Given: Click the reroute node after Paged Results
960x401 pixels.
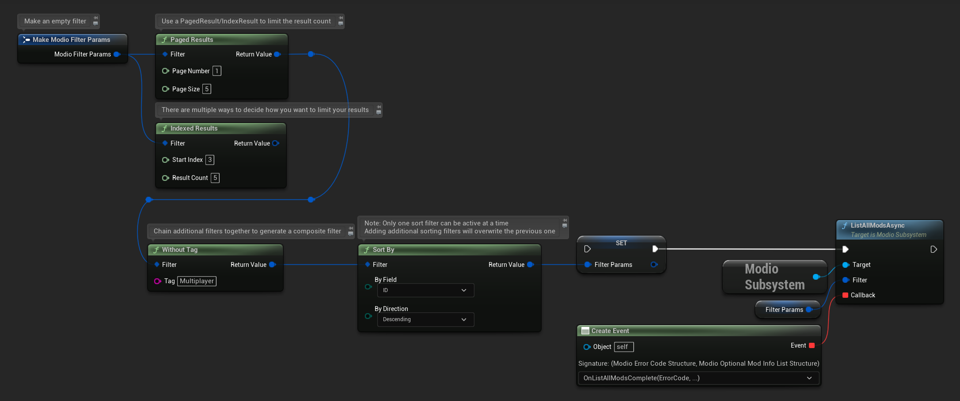Looking at the screenshot, I should tap(311, 54).
